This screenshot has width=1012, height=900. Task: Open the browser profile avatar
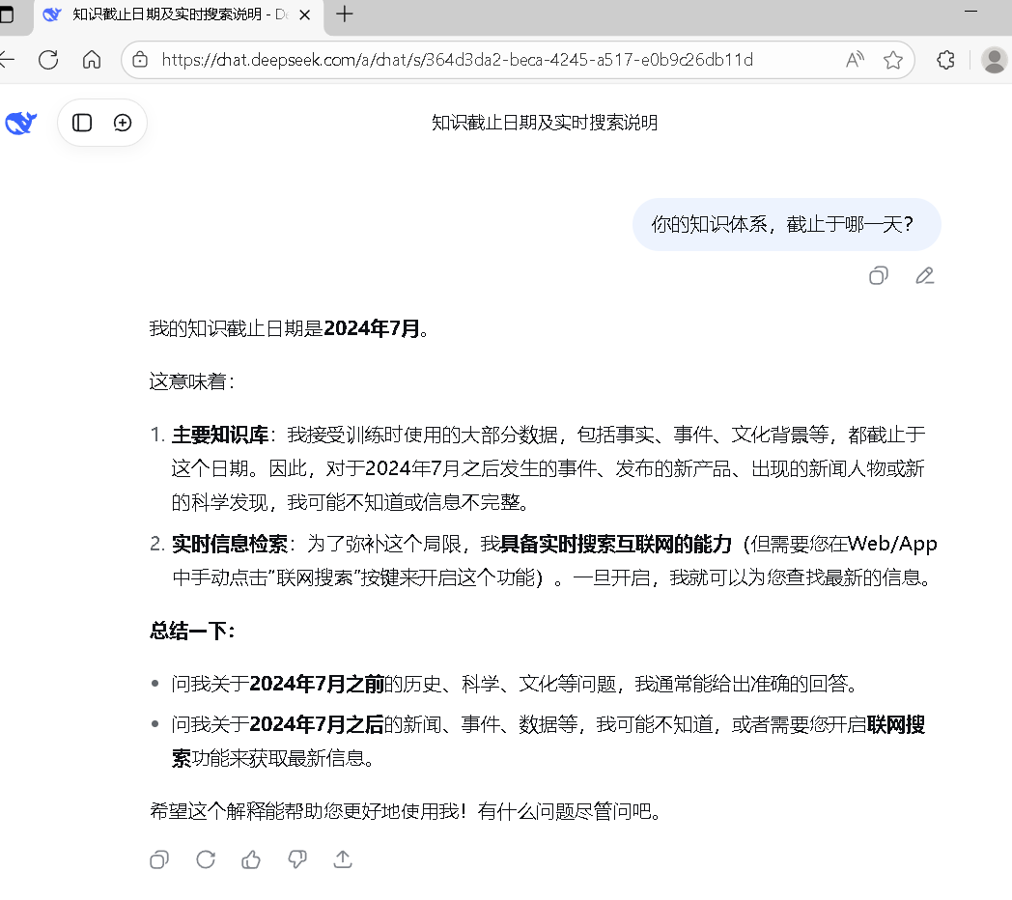click(994, 60)
